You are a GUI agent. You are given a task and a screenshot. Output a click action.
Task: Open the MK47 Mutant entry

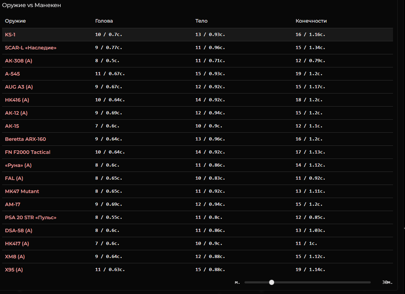click(22, 191)
